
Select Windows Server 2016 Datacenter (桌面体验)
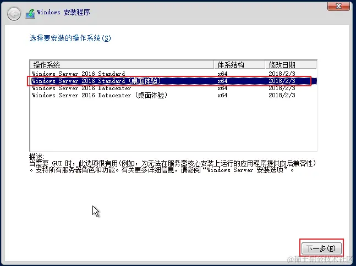pos(173,95)
